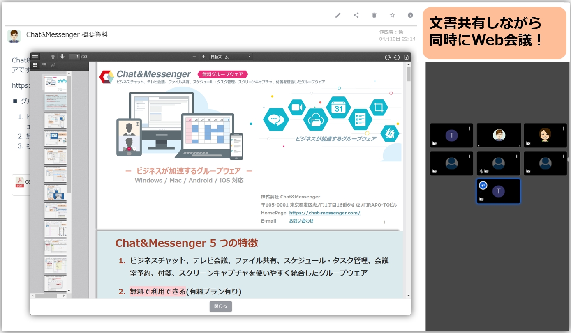Go to next PDF page with down arrow
571x333 pixels.
(62, 57)
